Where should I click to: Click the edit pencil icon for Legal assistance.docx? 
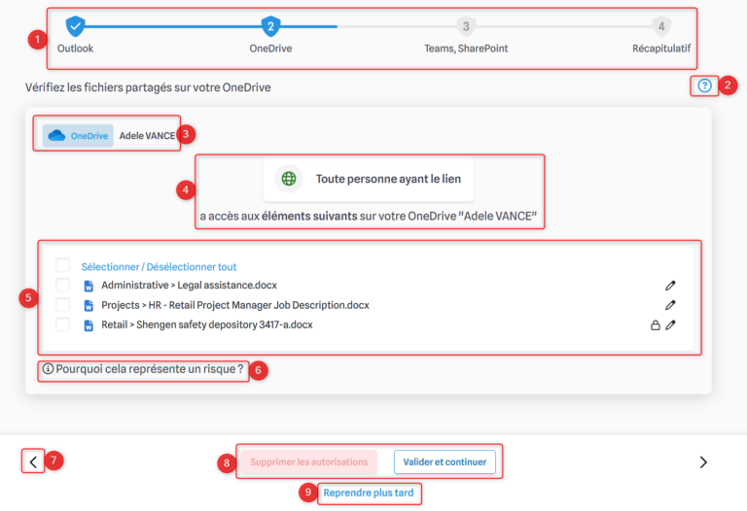(x=670, y=286)
